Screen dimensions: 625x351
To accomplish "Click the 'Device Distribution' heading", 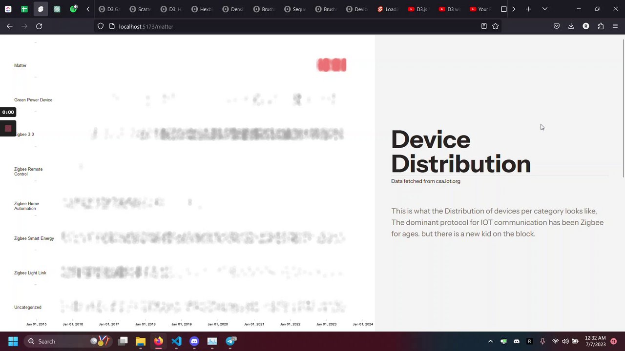I will 460,152.
